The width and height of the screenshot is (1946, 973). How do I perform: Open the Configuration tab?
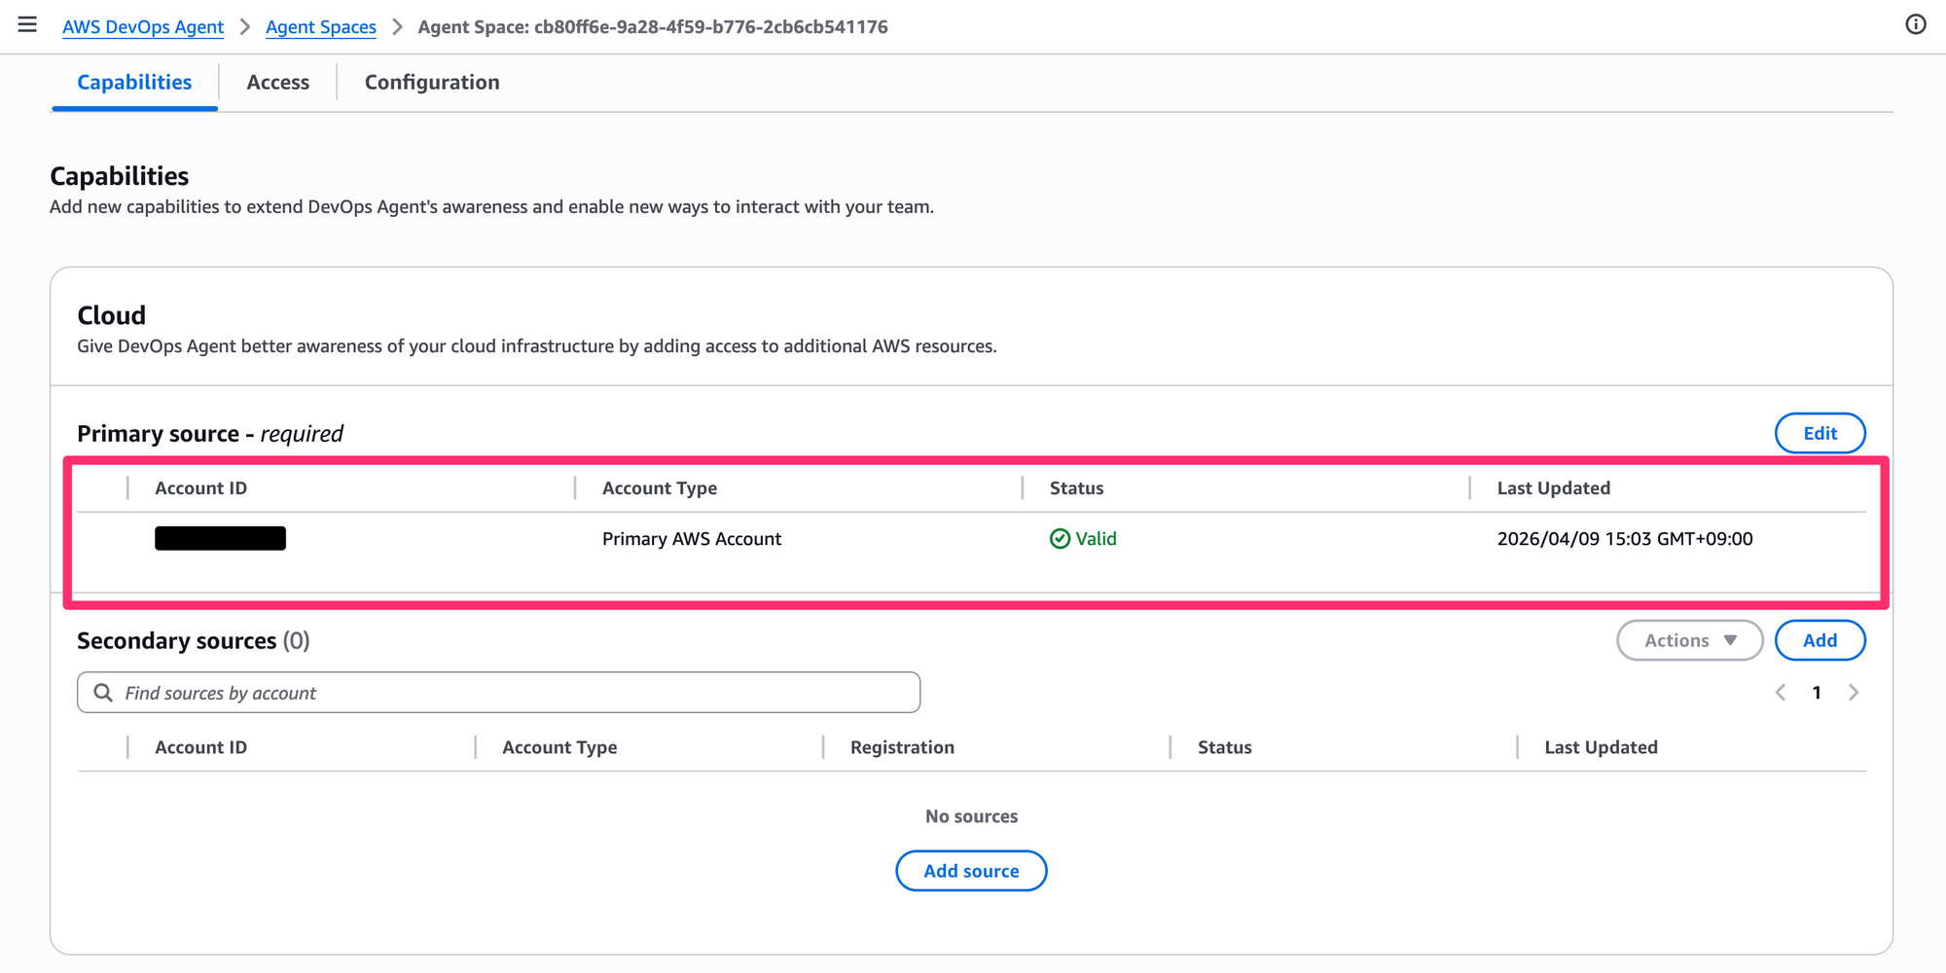coord(432,83)
